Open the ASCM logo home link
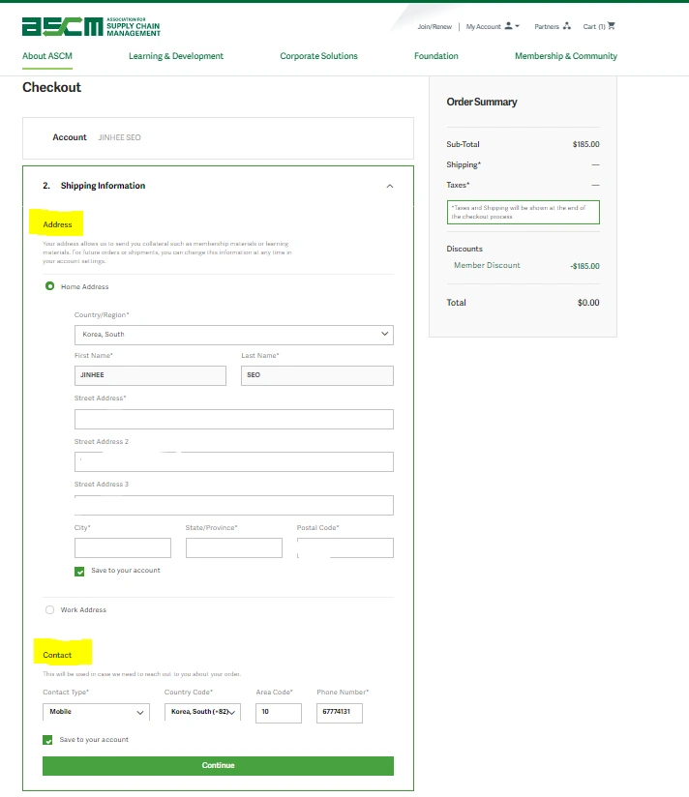The width and height of the screenshot is (689, 797). (x=91, y=27)
